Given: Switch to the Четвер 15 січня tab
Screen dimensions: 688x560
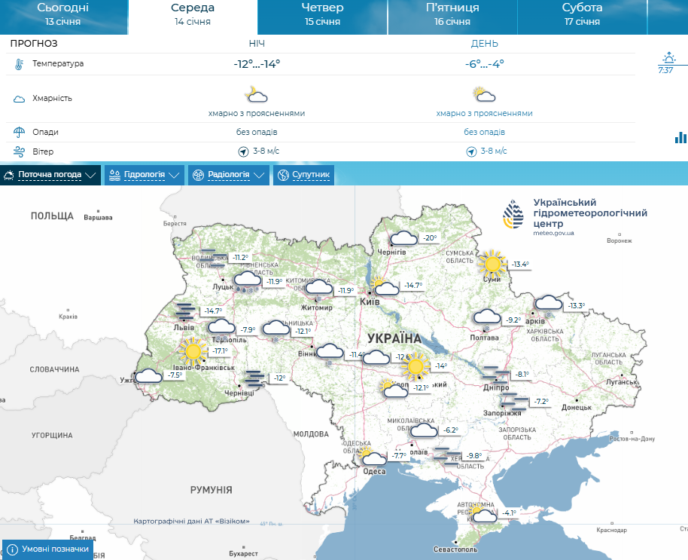Looking at the screenshot, I should tap(322, 14).
